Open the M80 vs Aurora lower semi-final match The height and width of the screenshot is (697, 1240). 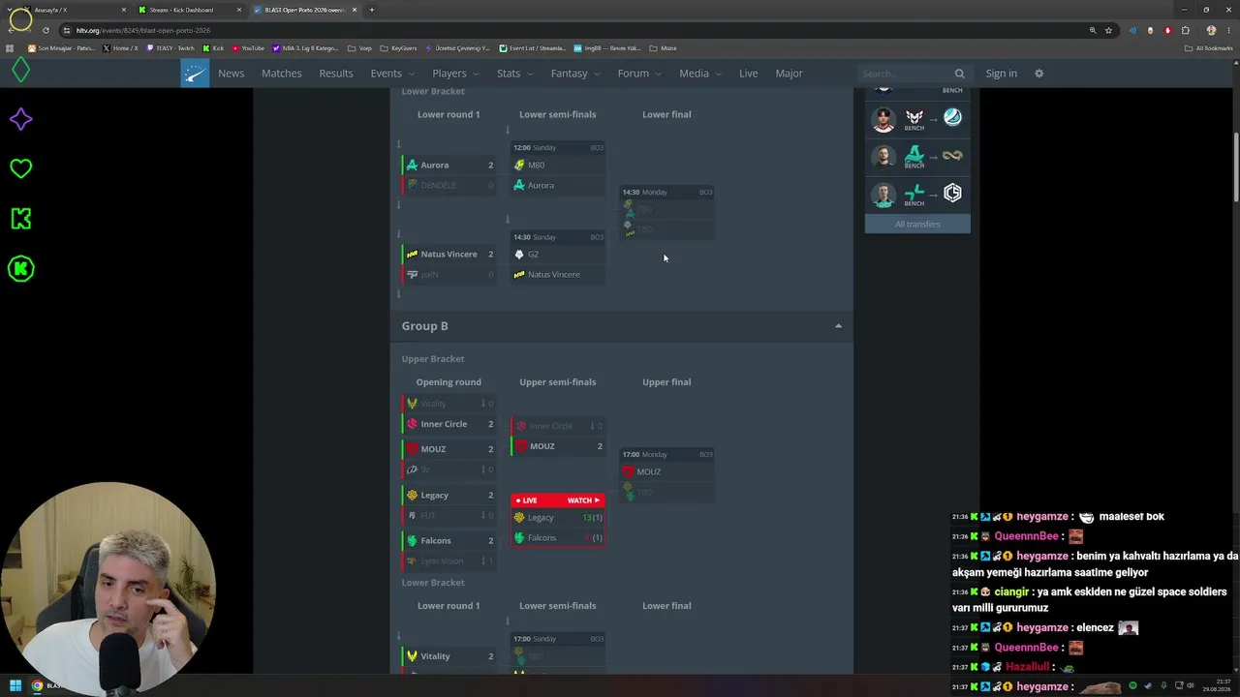click(558, 167)
